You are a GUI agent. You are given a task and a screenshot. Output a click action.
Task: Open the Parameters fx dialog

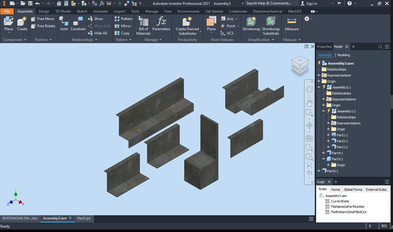point(161,24)
